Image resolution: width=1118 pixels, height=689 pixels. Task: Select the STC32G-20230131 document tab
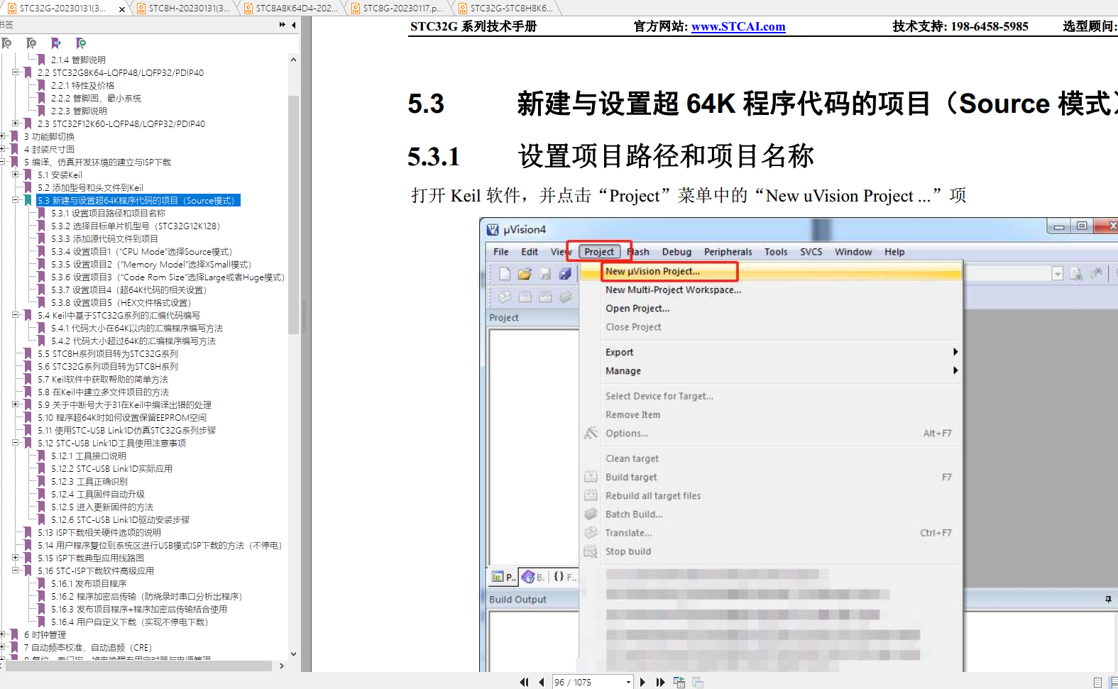[x=62, y=9]
